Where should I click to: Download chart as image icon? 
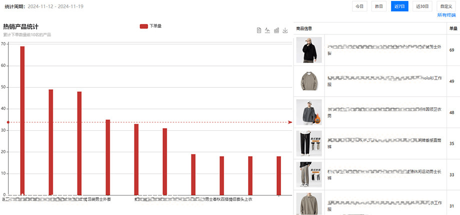285,30
